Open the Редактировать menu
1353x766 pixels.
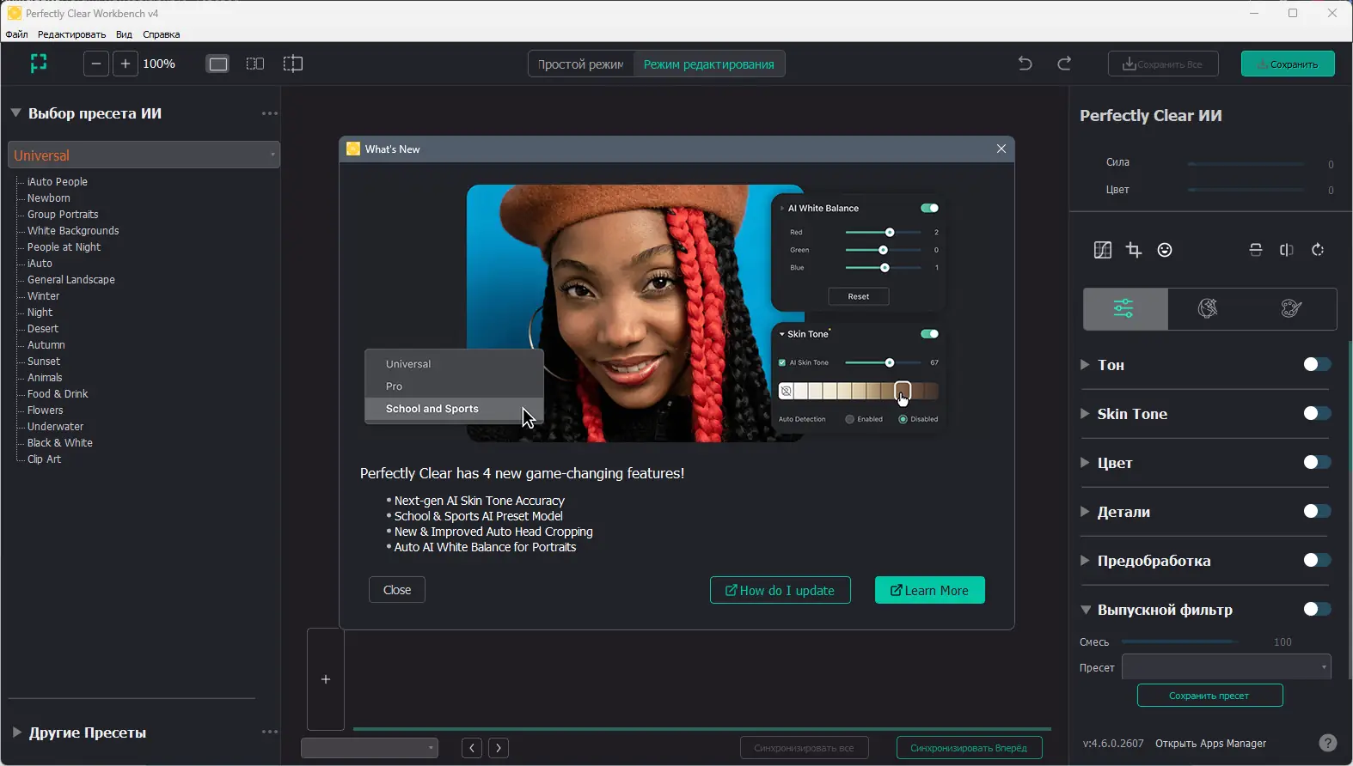coord(71,34)
